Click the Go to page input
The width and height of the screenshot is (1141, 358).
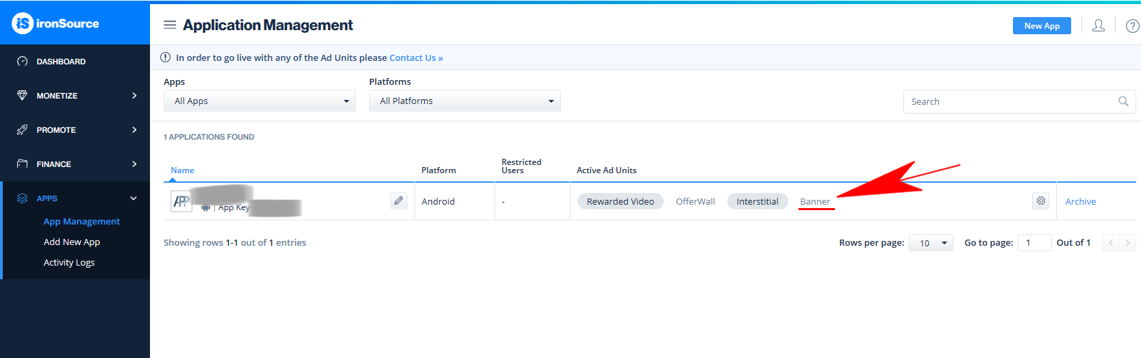(1034, 243)
